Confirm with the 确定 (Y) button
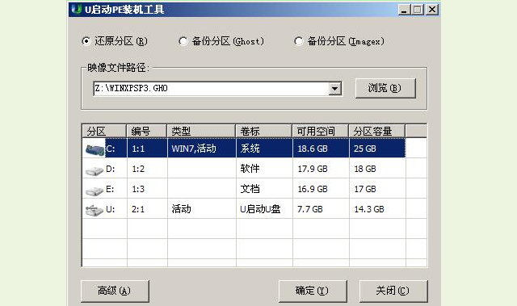The width and height of the screenshot is (517, 306). tap(313, 291)
